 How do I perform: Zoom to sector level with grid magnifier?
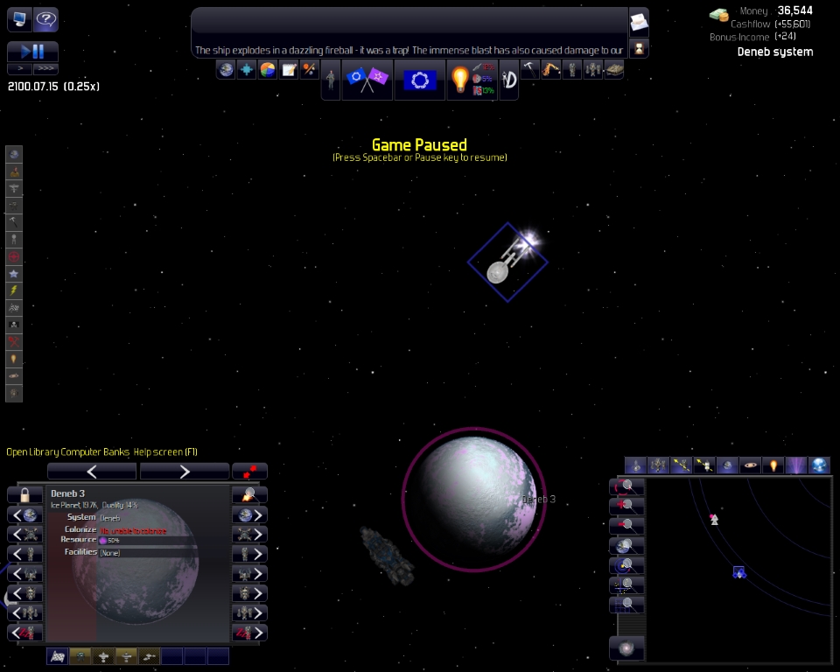coord(626,605)
